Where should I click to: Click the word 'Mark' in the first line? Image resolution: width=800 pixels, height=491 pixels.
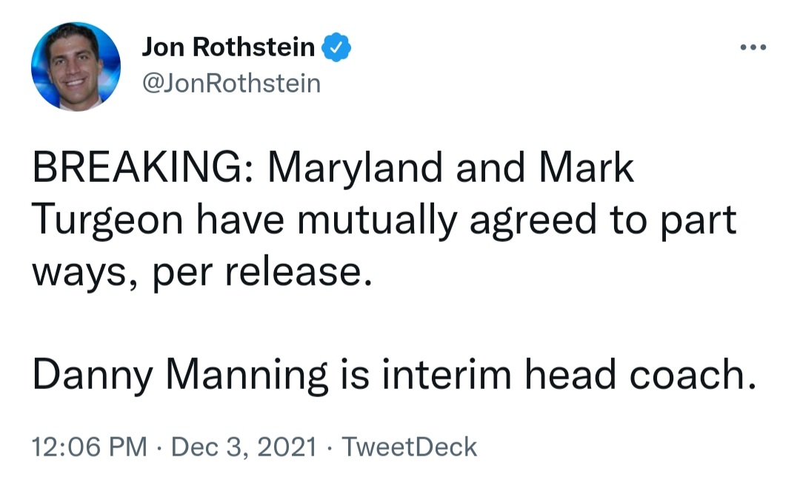pos(587,168)
